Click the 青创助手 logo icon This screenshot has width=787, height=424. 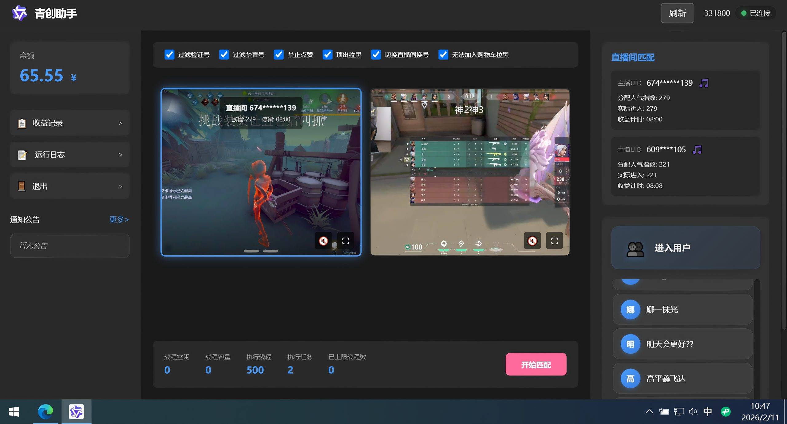click(19, 13)
